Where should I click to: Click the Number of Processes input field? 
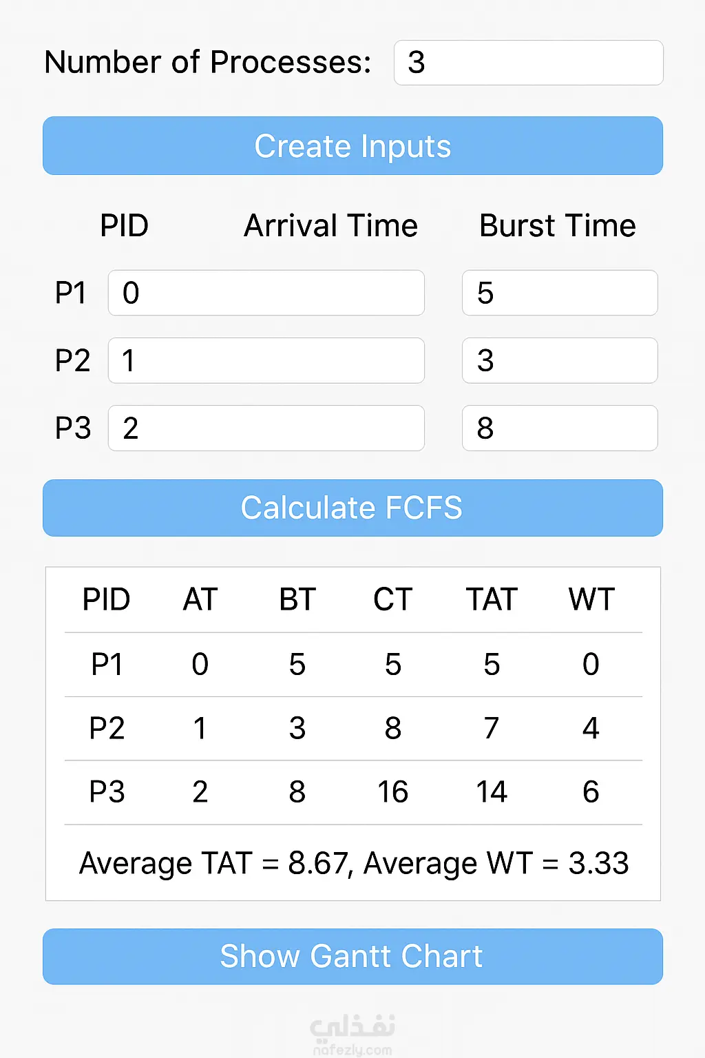[528, 63]
